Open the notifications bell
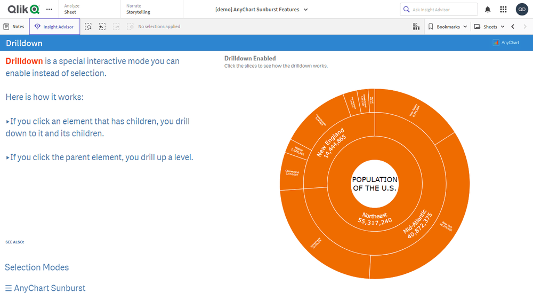 pos(488,9)
